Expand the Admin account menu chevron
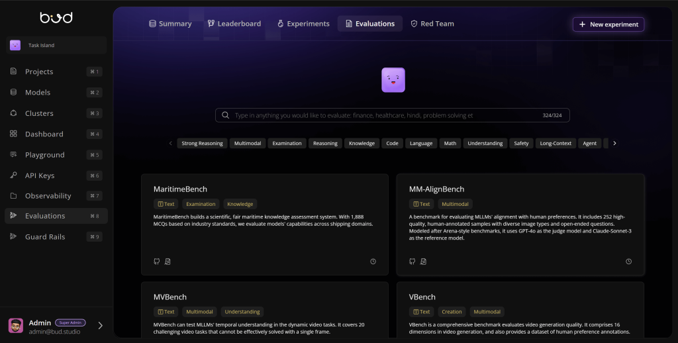Image resolution: width=678 pixels, height=343 pixels. pos(101,325)
